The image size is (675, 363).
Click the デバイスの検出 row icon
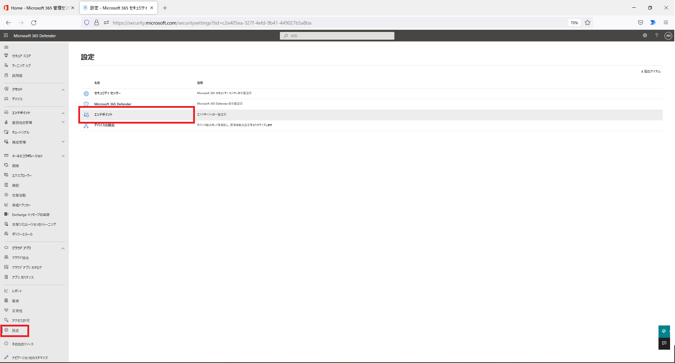86,125
